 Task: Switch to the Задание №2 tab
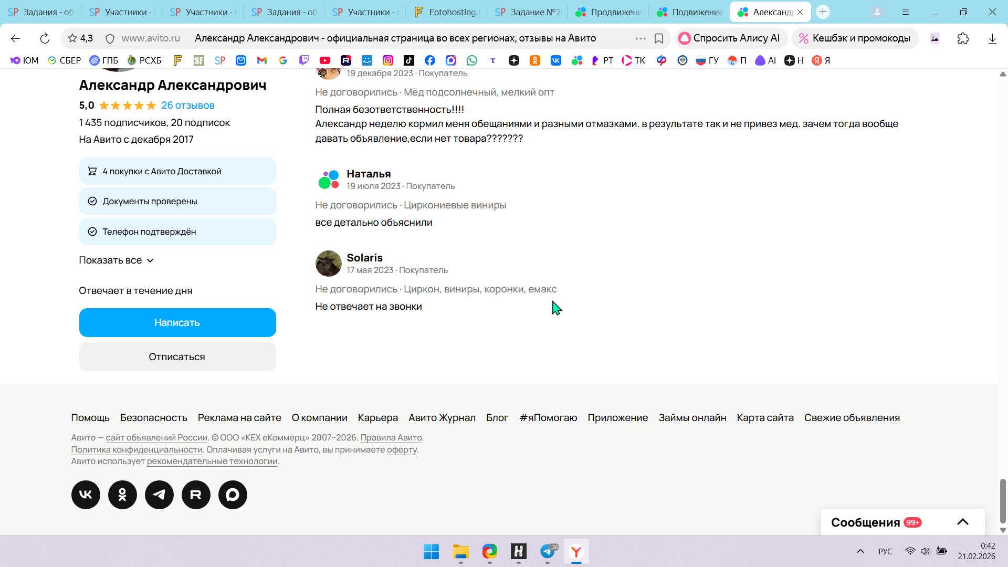pyautogui.click(x=528, y=12)
